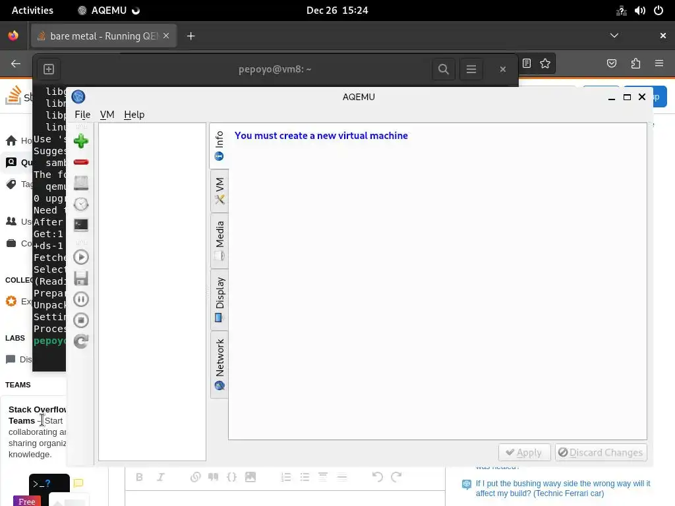Click the Users icon in Stack Overflow sidebar

11,221
